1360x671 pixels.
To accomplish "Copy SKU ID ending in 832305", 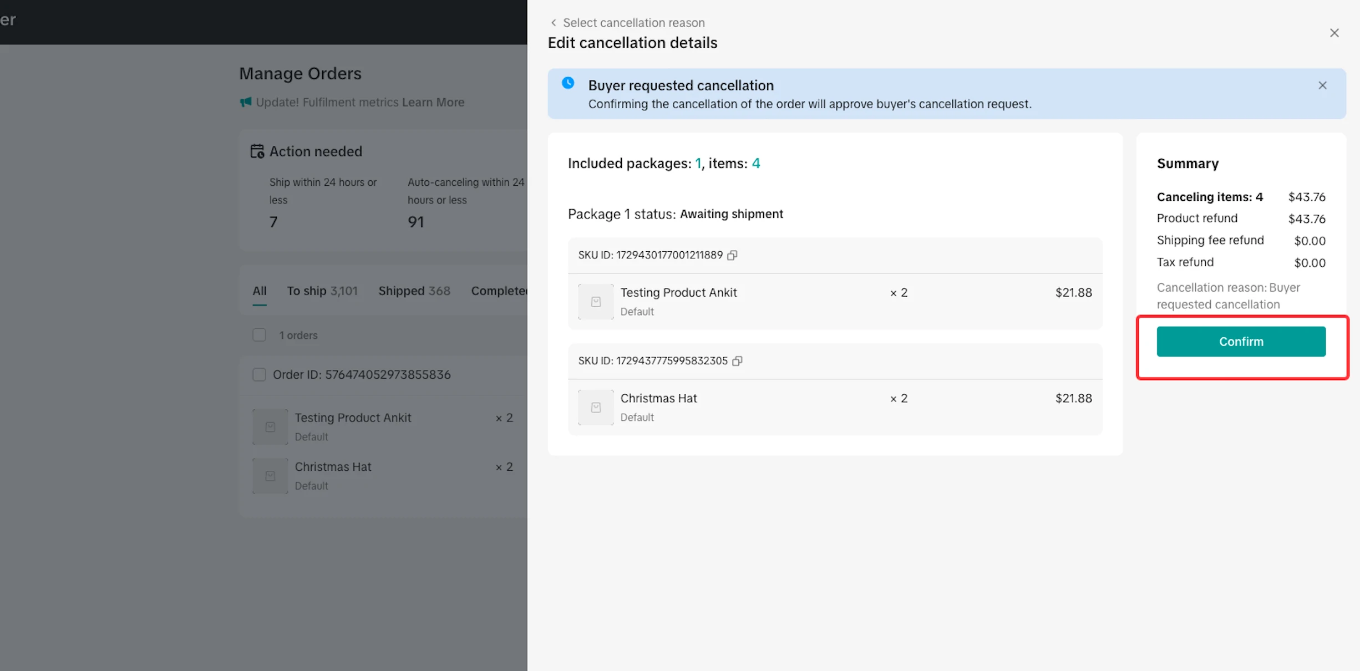I will coord(737,361).
